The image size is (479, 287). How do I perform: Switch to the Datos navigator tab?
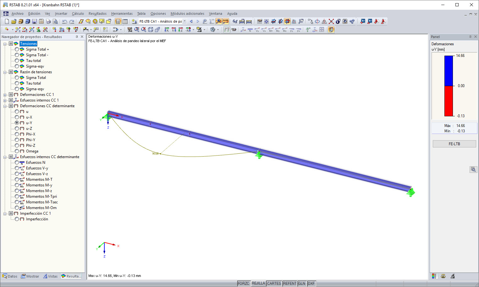point(10,276)
